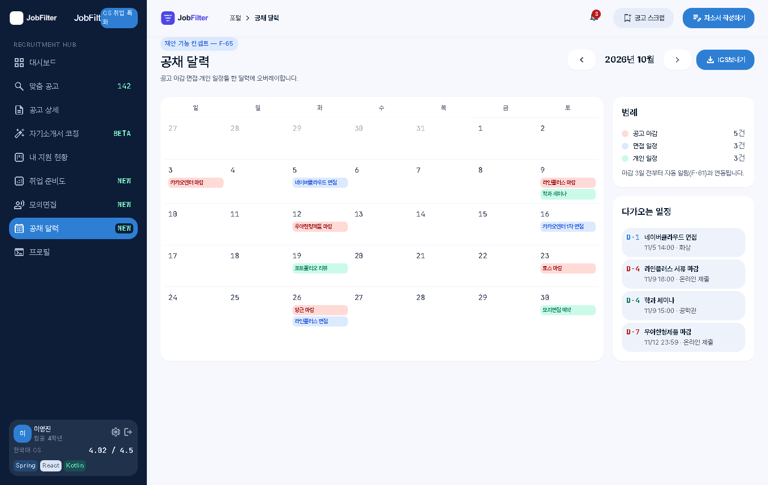This screenshot has width=768, height=485.
Task: Open the 우아한형제들 마감 calendar event
Action: click(320, 227)
